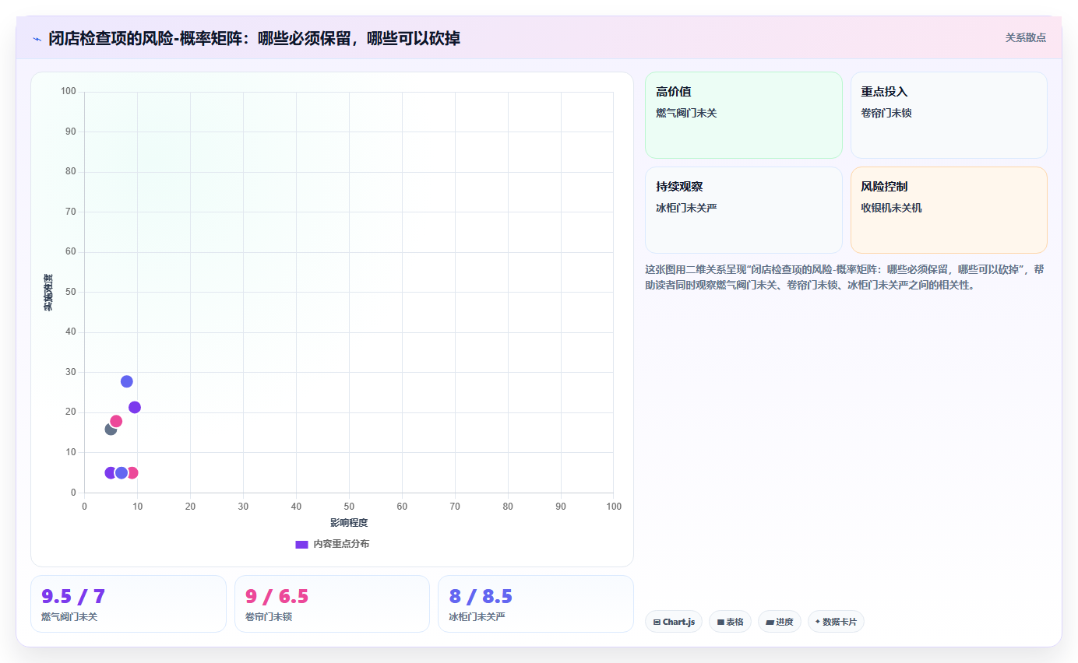Click the lightning icon beside the title

click(x=37, y=39)
